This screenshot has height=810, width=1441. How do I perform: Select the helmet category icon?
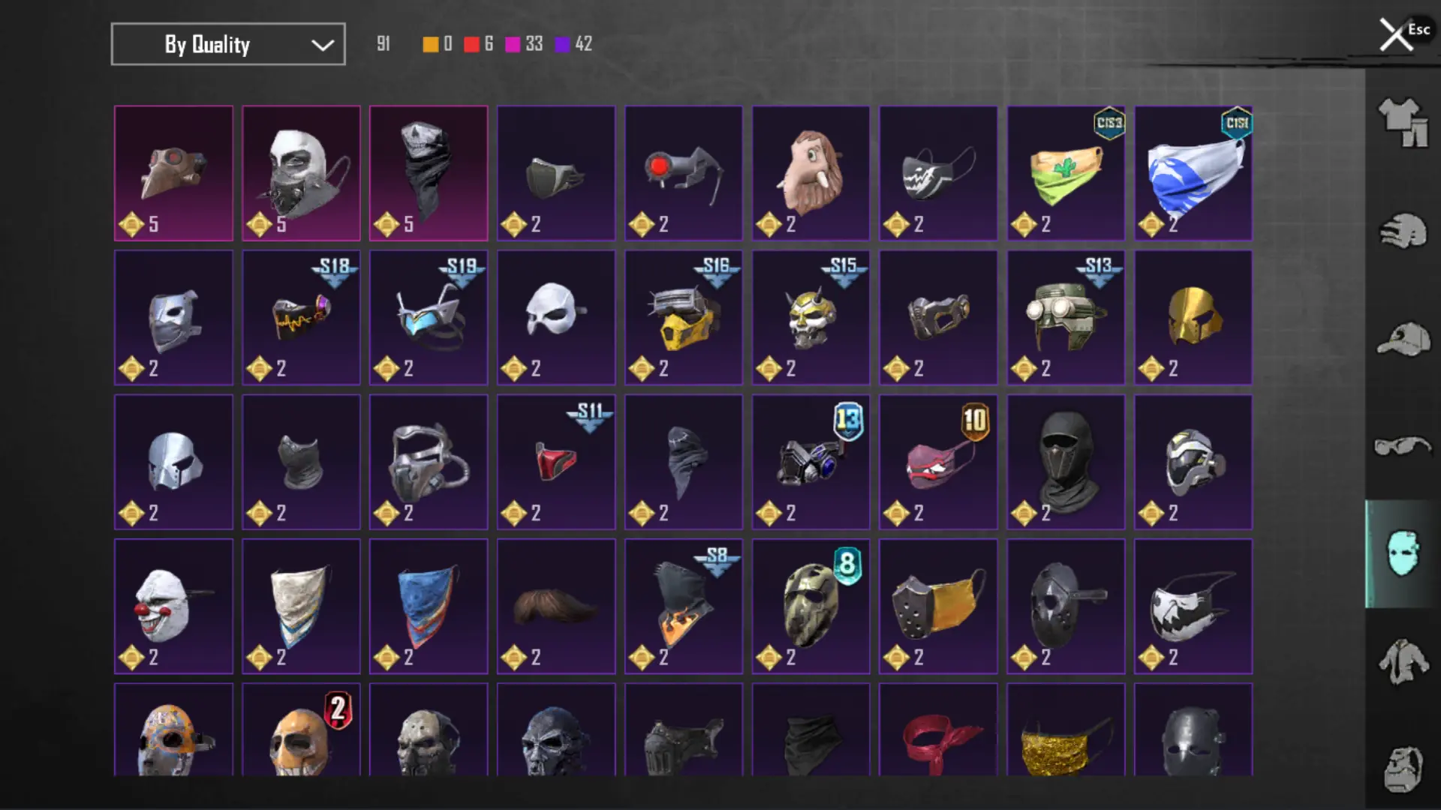click(x=1403, y=230)
